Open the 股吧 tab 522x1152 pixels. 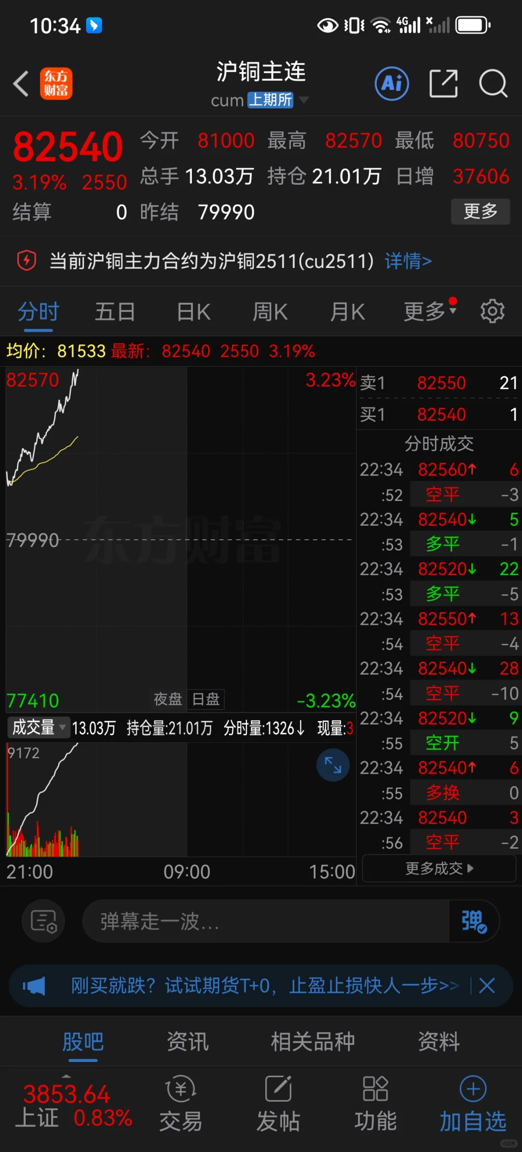pos(83,1041)
